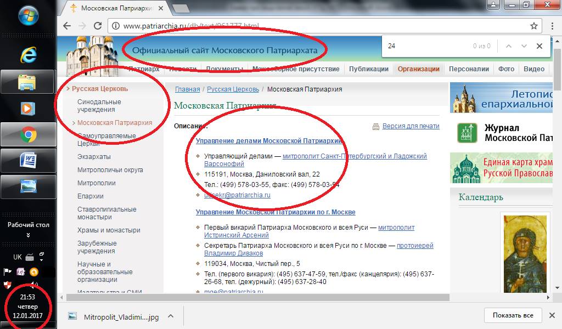
Task: Click Показать все downloads button
Action: [513, 315]
